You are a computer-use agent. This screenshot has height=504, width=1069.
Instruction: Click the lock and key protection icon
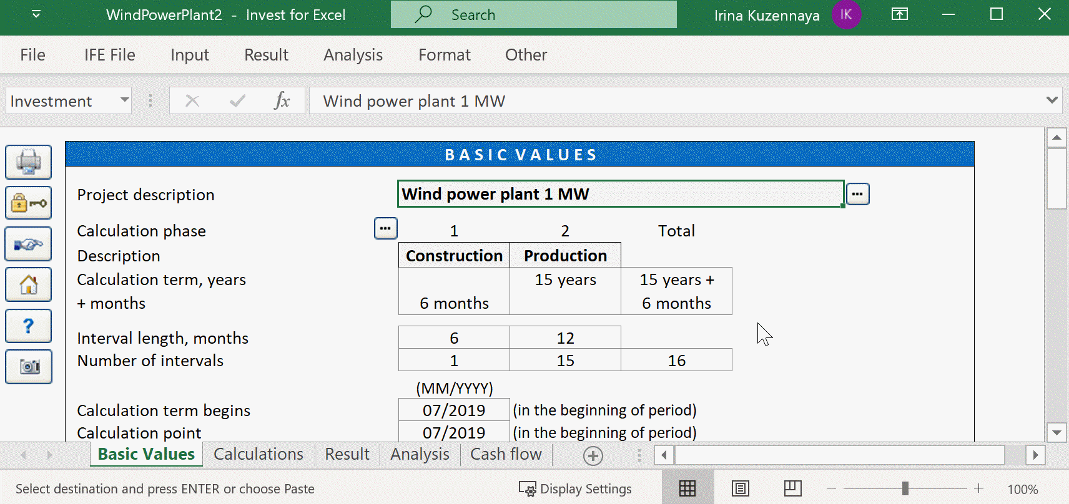click(x=28, y=203)
